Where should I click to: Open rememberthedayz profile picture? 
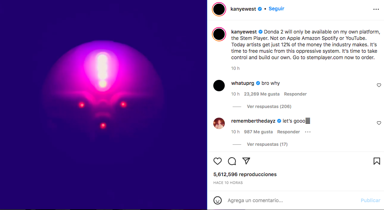pos(219,123)
